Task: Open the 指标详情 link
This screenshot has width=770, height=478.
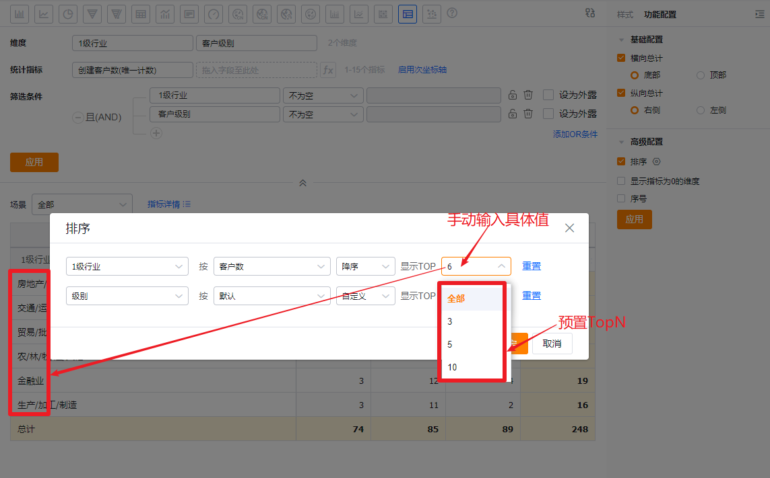Action: coord(169,204)
